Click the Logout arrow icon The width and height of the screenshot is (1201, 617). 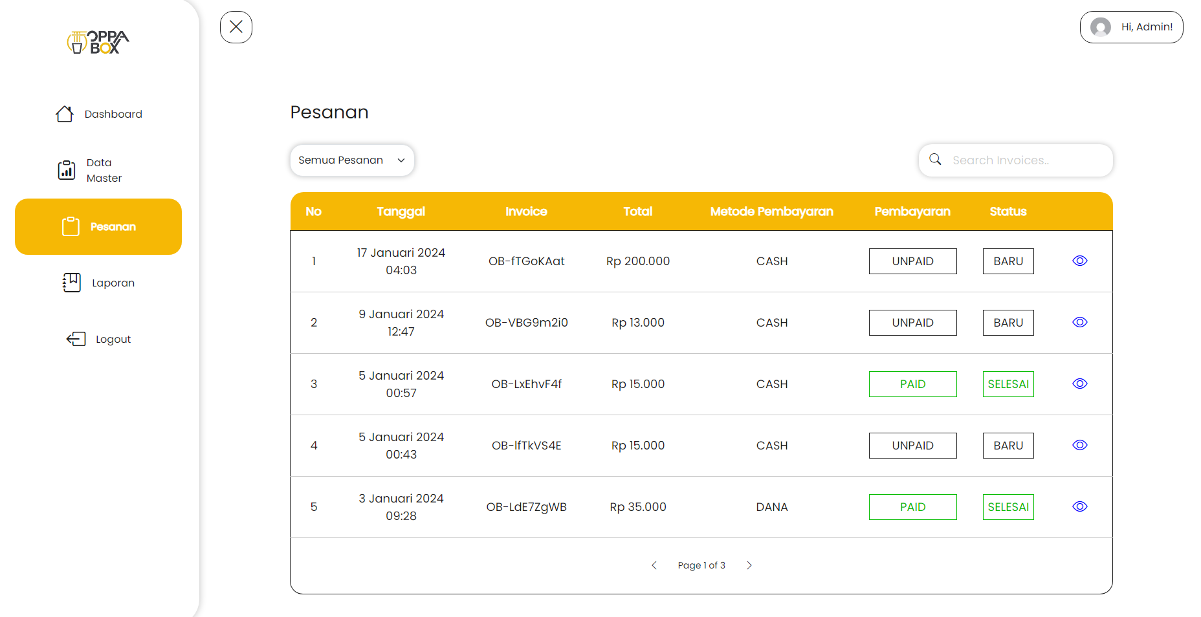tap(76, 339)
